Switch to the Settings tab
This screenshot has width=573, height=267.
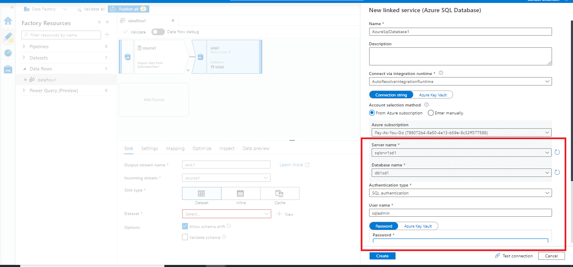149,148
